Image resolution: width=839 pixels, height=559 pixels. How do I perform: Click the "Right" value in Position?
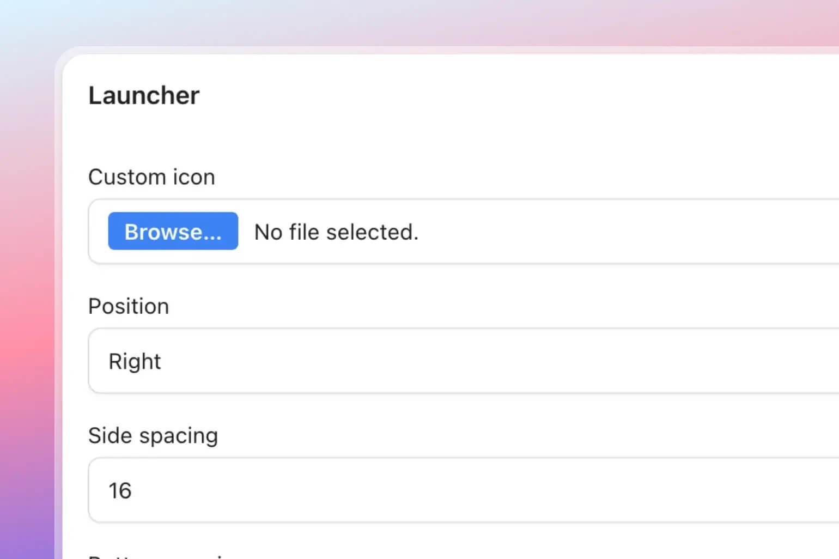[x=135, y=361]
